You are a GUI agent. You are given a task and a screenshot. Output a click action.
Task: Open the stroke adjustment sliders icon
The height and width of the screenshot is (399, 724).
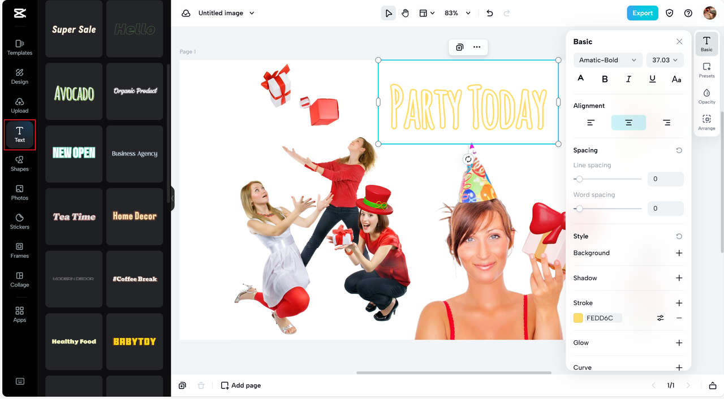click(661, 318)
